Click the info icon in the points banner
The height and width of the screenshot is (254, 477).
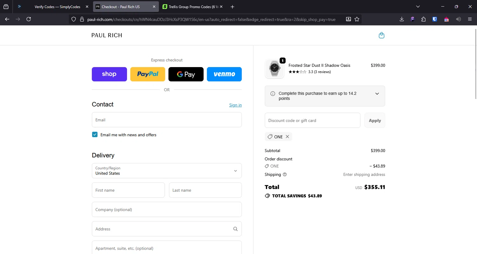pyautogui.click(x=273, y=94)
